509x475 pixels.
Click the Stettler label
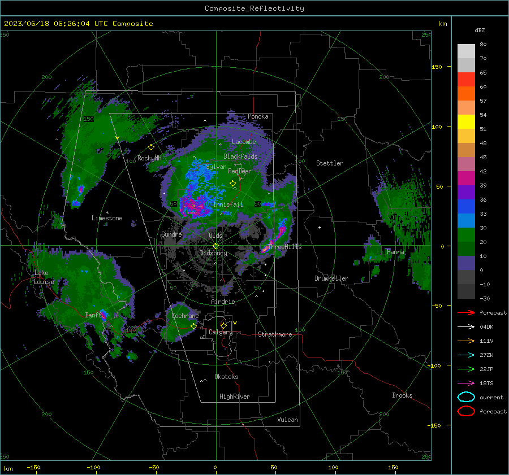[330, 163]
